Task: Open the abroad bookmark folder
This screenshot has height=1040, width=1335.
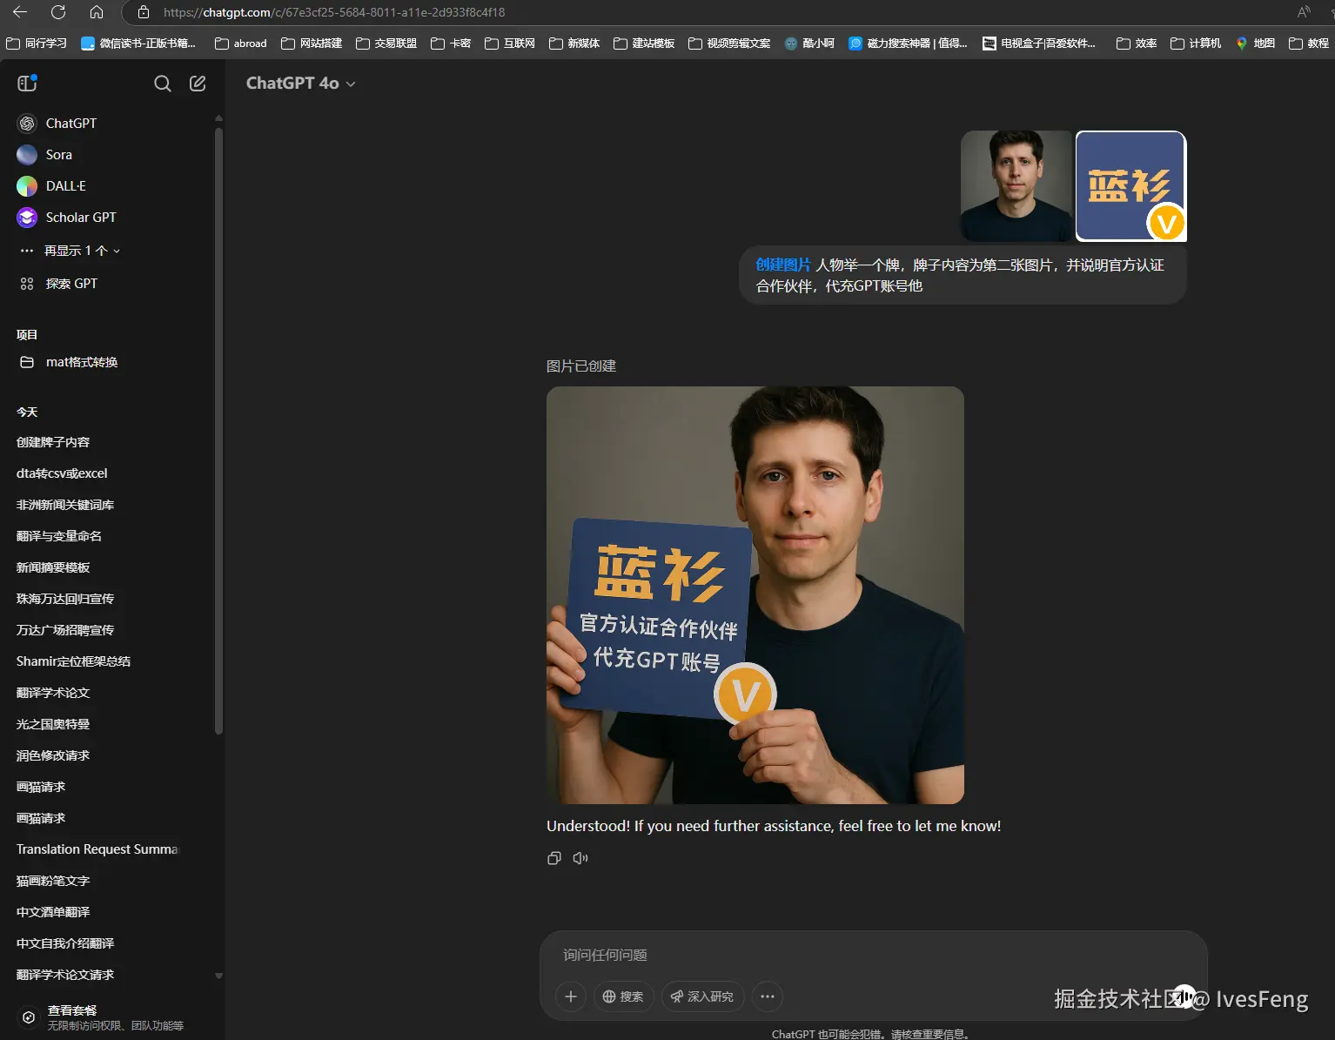Action: point(241,44)
